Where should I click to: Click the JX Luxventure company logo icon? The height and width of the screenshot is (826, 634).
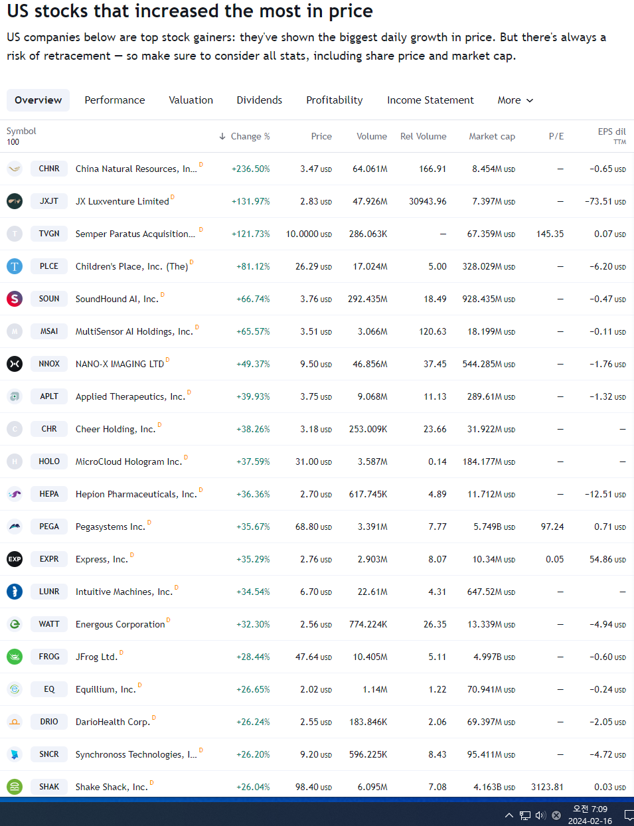click(x=15, y=201)
